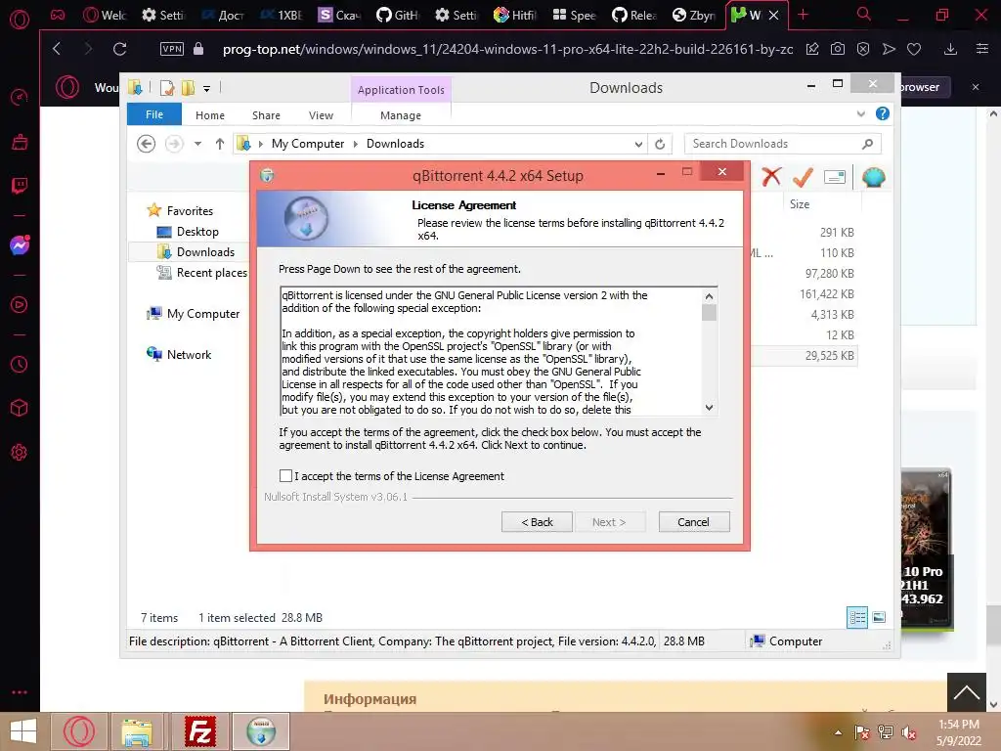Open a new browser tab
Image resolution: width=1001 pixels, height=751 pixels.
click(x=804, y=15)
